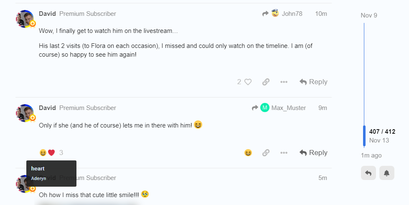
Task: Show more actions on livestream post
Action: (x=284, y=82)
